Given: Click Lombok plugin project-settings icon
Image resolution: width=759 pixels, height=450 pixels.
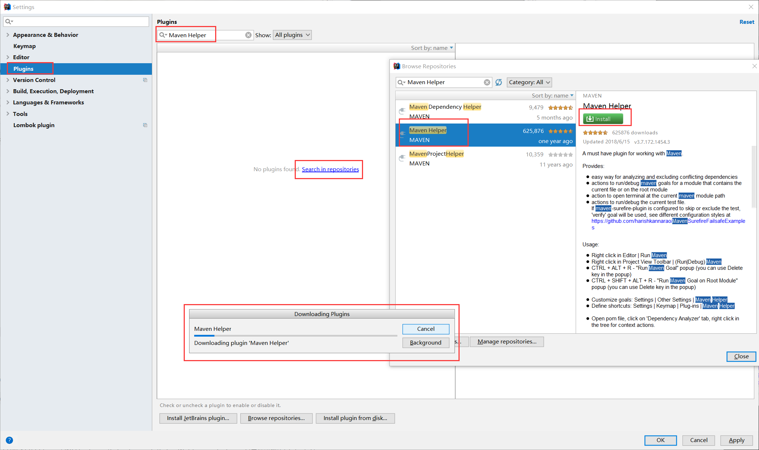Looking at the screenshot, I should (145, 125).
